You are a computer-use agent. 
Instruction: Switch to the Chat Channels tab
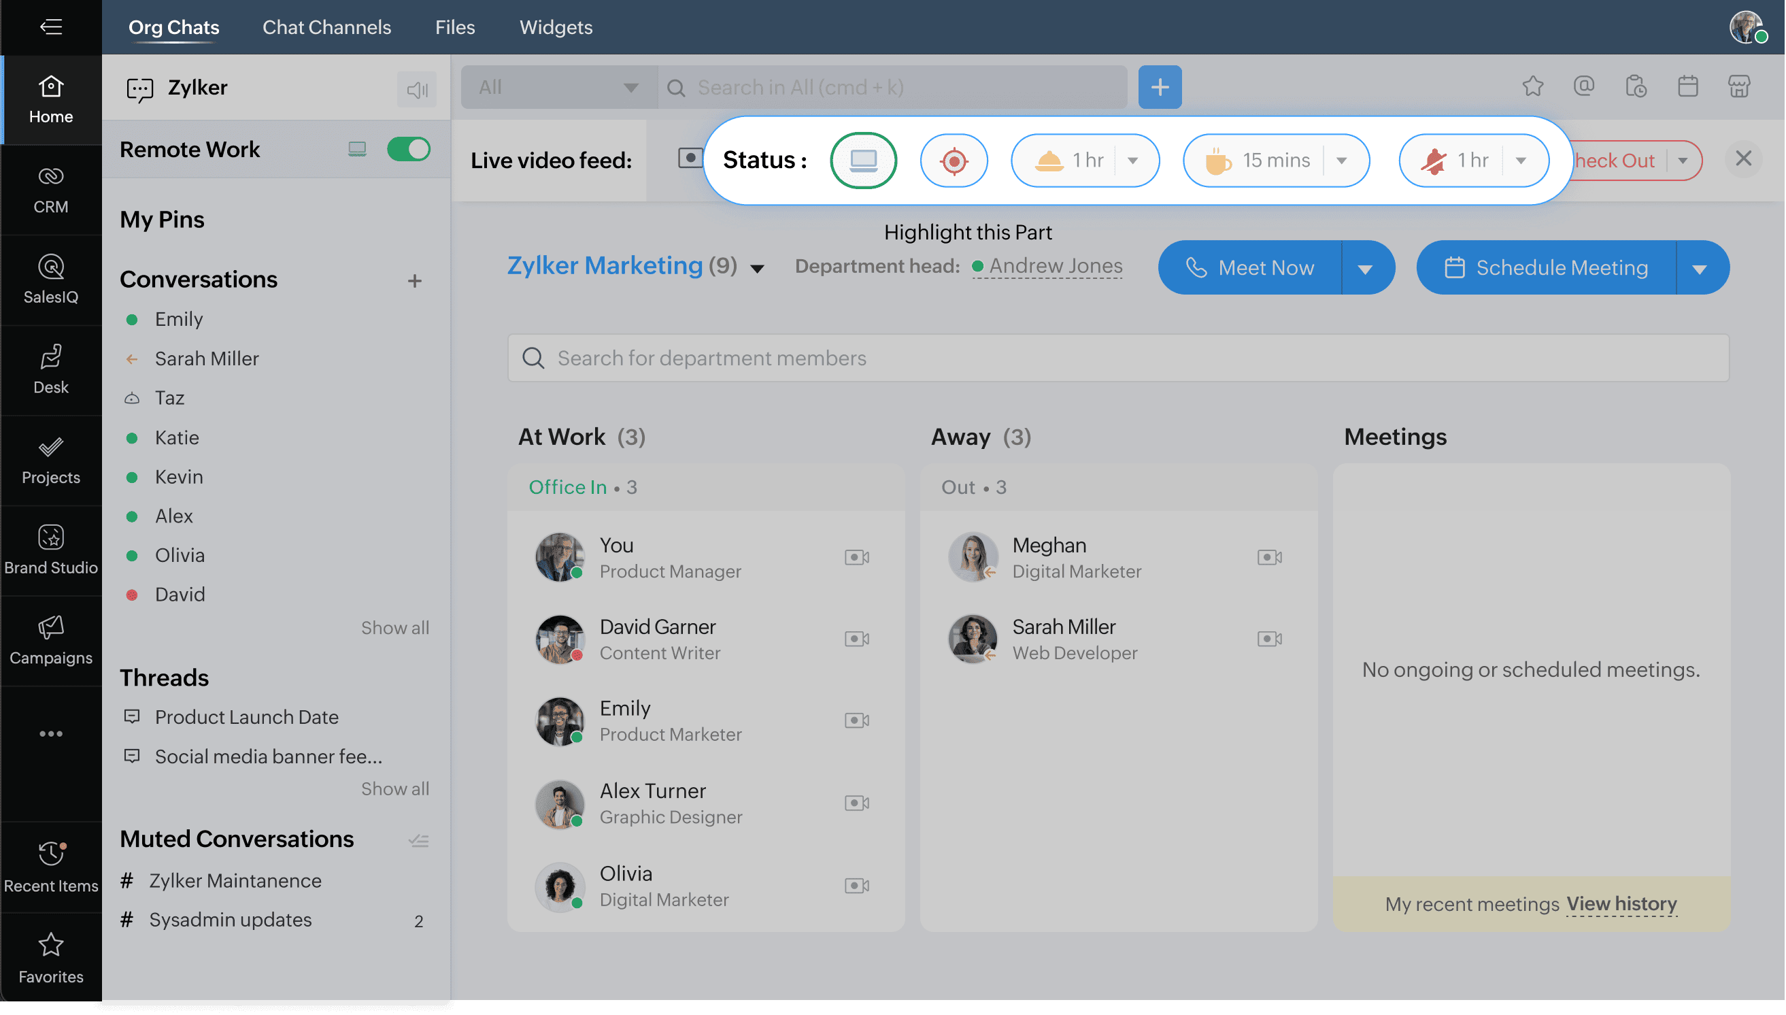326,27
